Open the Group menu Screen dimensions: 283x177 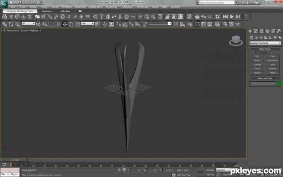[33, 7]
